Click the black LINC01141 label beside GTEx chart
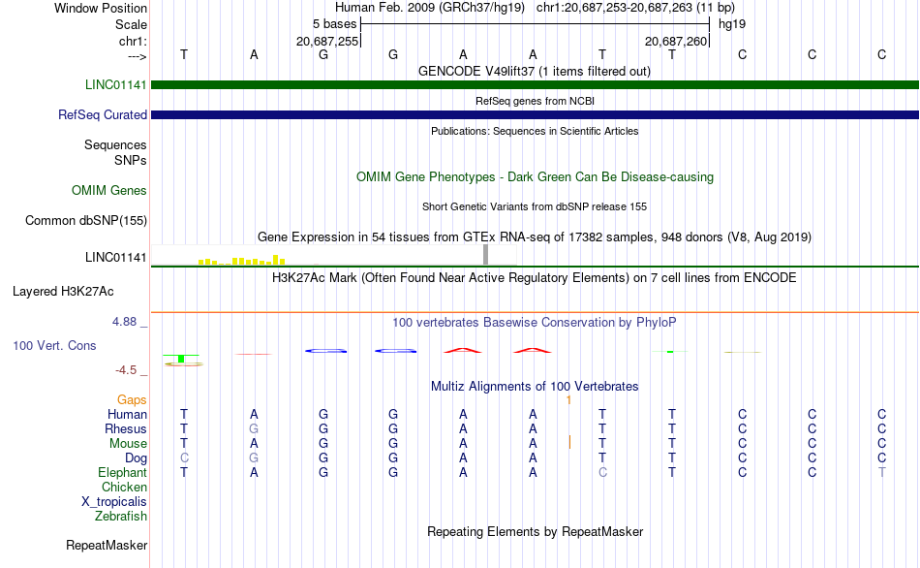This screenshot has width=920, height=568. coord(115,257)
